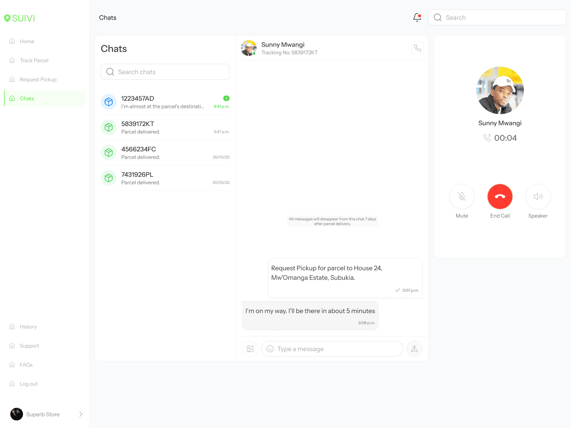The width and height of the screenshot is (571, 428).
Task: Open Request Pickup from the sidebar
Action: click(38, 80)
